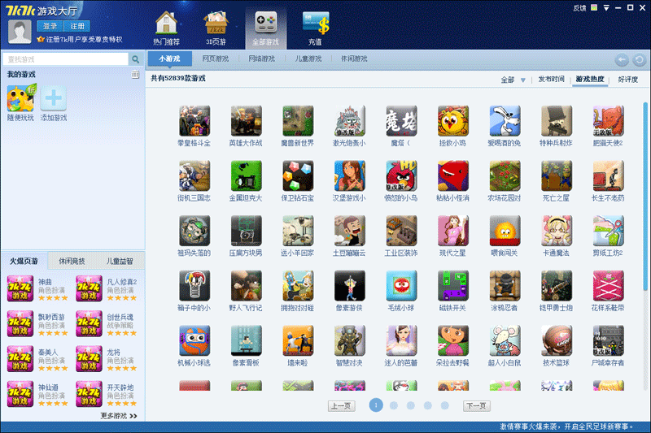Switch to the 休闲游戏 tab

click(354, 58)
